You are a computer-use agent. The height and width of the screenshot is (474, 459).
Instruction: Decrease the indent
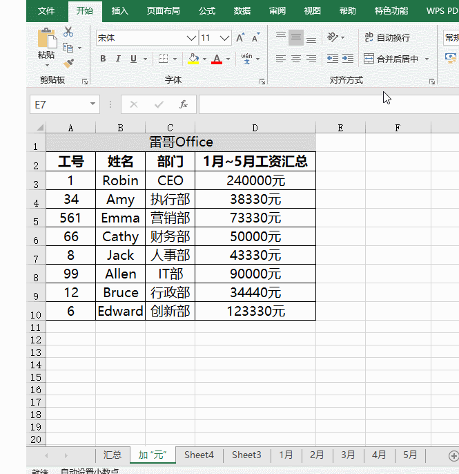pos(333,58)
